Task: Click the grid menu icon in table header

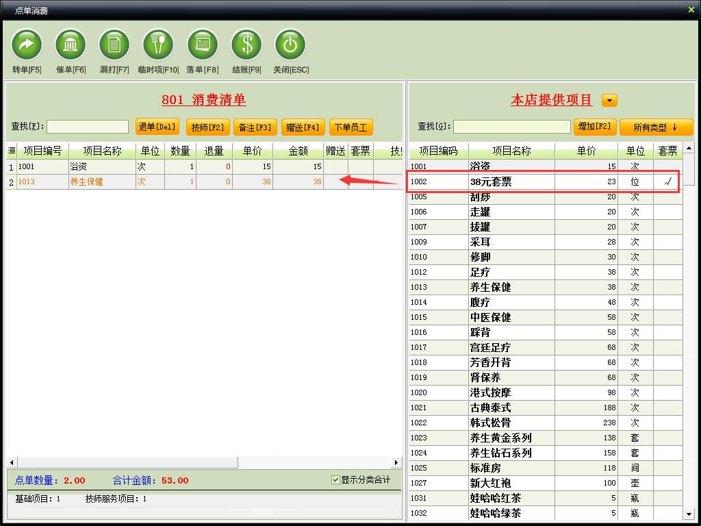Action: (12, 151)
